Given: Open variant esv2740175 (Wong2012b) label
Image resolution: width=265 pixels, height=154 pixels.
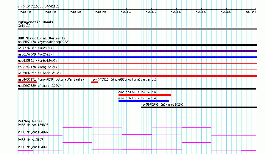Looking at the screenshot, I should coord(38,67).
